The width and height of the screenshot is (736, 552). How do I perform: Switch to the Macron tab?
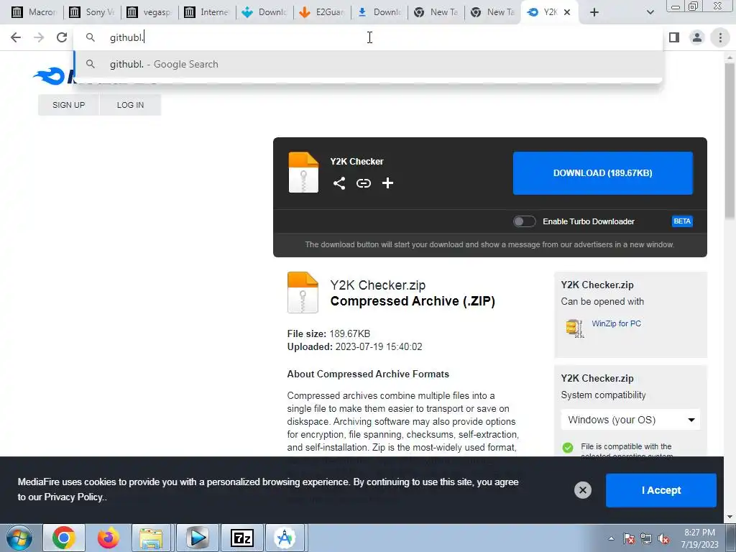34,12
